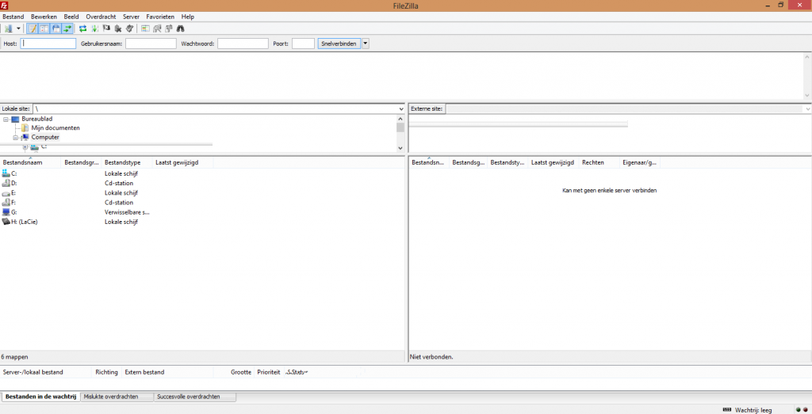Sort local list by Bestandsnaam column
This screenshot has height=414, width=812.
(x=31, y=162)
